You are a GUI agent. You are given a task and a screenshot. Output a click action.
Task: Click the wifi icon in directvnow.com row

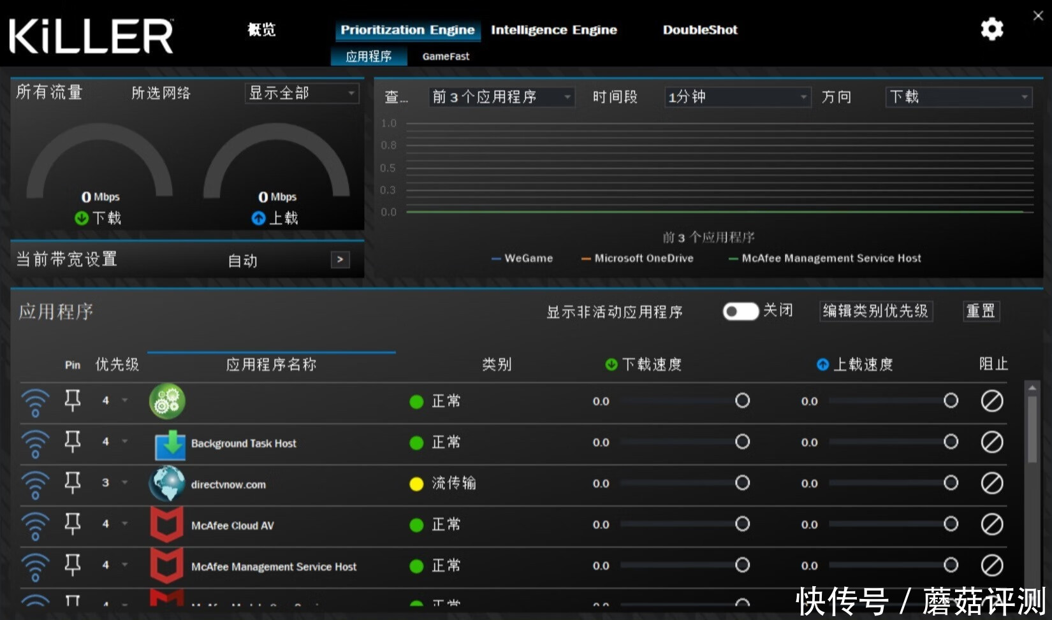(x=35, y=485)
